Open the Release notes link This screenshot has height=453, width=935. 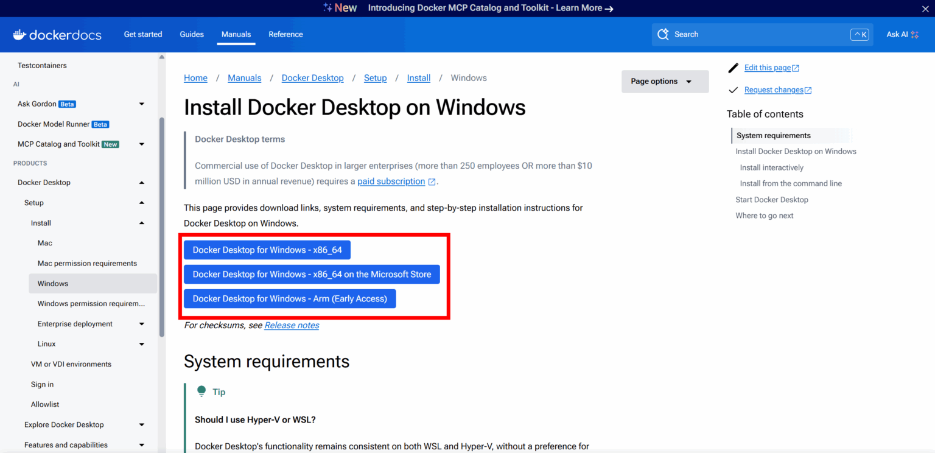tap(292, 325)
